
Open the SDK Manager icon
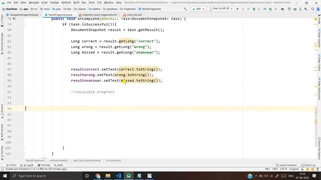(x=305, y=9)
